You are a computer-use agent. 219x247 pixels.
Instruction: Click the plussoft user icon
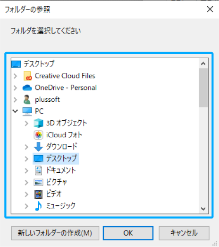pyautogui.click(x=27, y=99)
